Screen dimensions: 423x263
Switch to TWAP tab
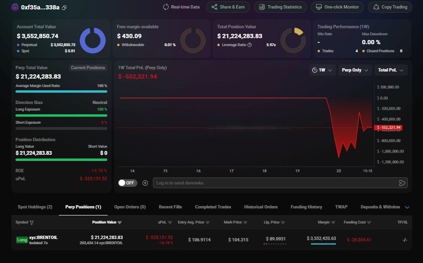pos(341,207)
